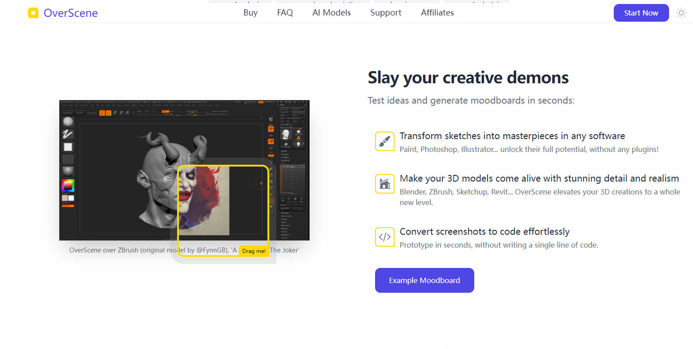The image size is (693, 349).
Task: Click the yellow Drag me! handle
Action: (x=254, y=251)
